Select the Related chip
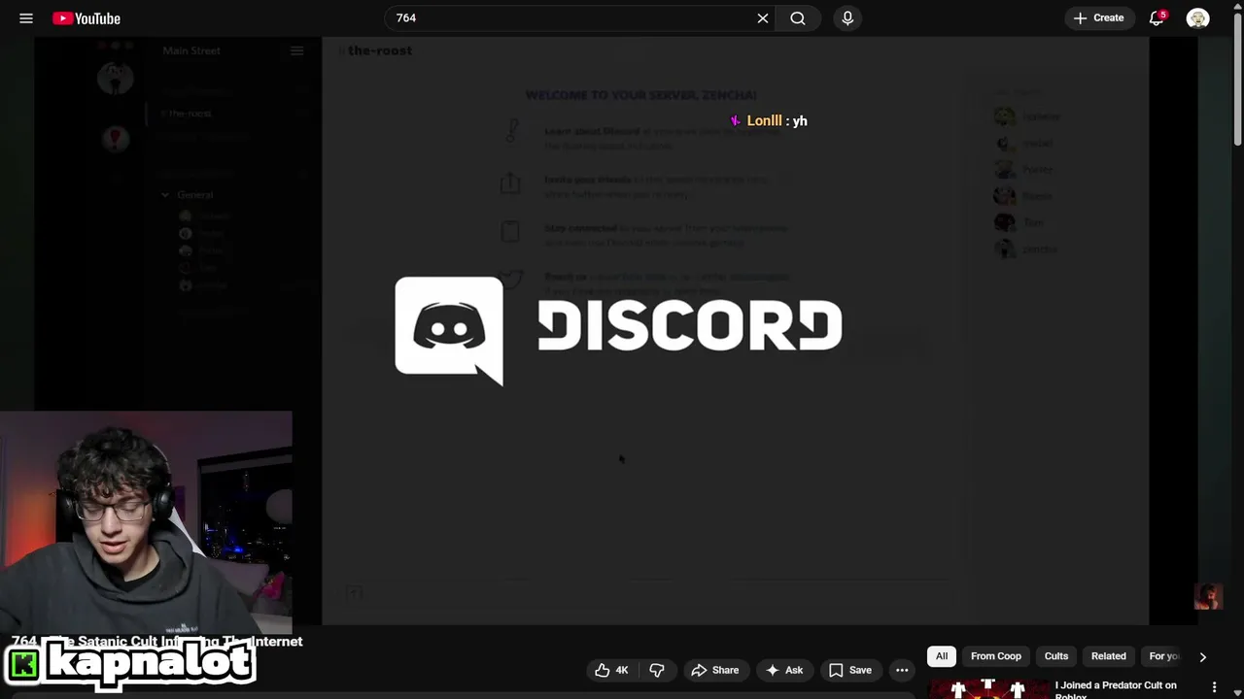Image resolution: width=1244 pixels, height=699 pixels. pos(1108,656)
